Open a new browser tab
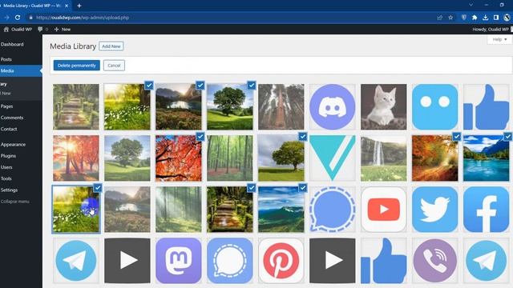The image size is (513, 288). (79, 6)
